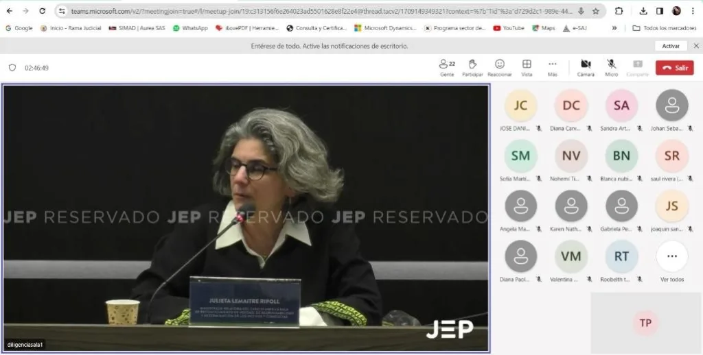The image size is (703, 355).
Task: Select Karen Nath participant avatar
Action: (571, 206)
